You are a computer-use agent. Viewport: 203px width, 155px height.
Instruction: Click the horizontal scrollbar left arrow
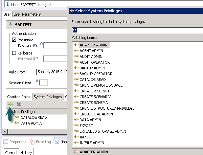[4, 131]
